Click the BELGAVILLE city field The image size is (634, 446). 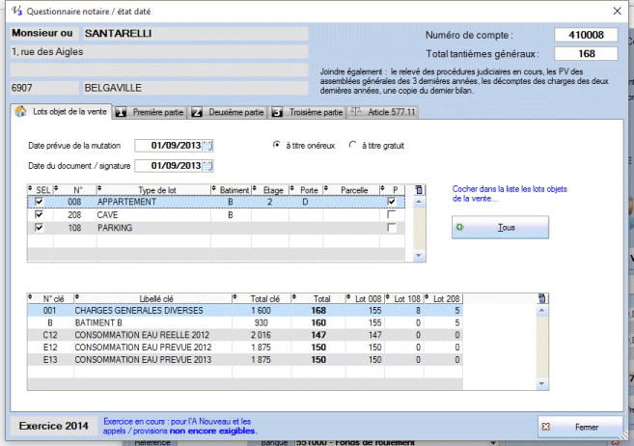tap(195, 88)
